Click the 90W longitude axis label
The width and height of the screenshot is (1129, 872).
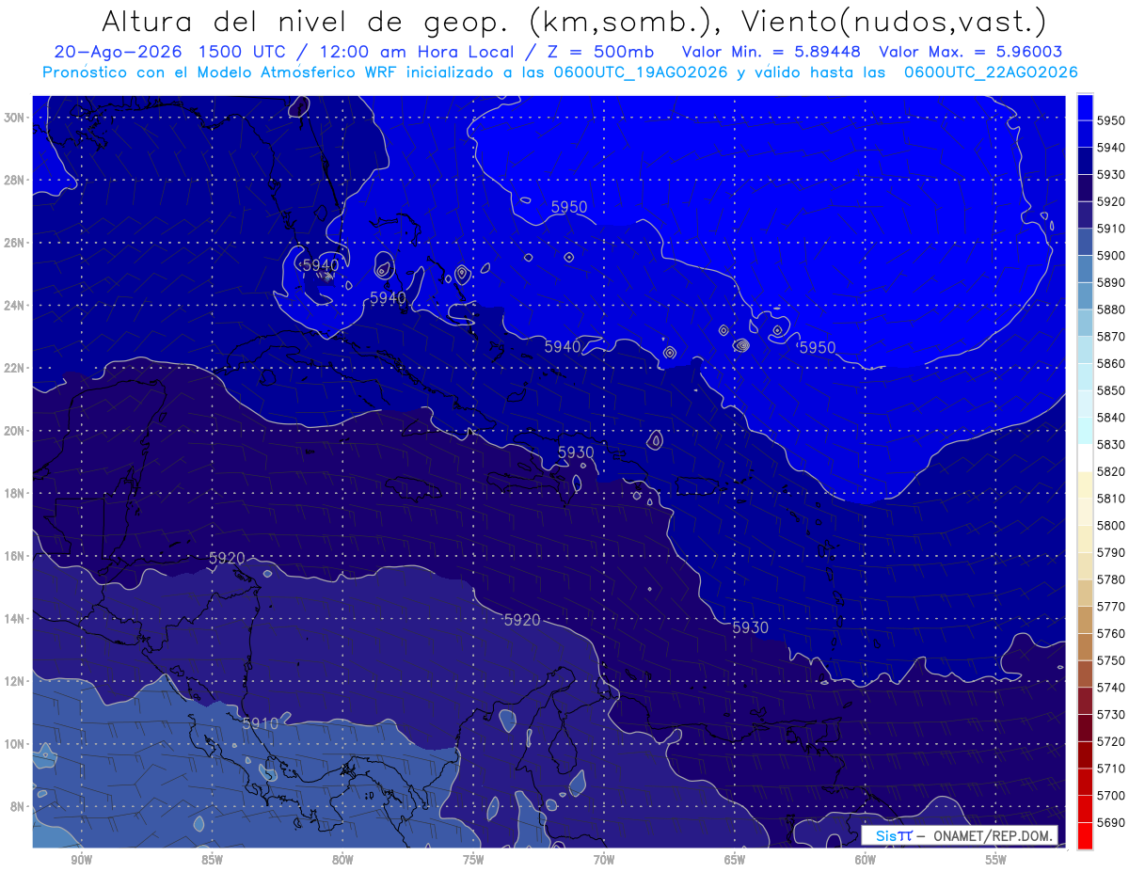click(81, 860)
